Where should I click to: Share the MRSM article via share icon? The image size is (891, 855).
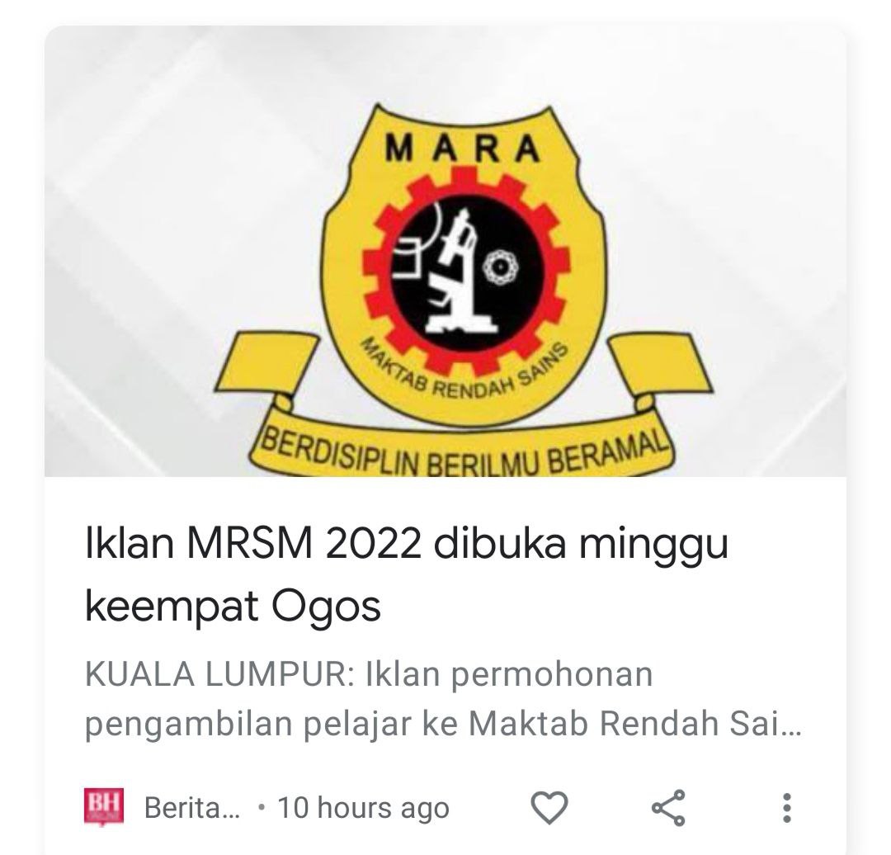click(x=668, y=807)
